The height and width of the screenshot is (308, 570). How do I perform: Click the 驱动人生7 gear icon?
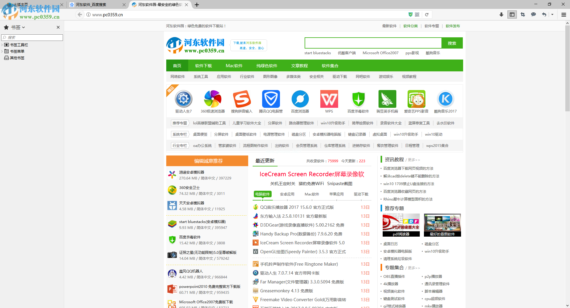point(183,99)
